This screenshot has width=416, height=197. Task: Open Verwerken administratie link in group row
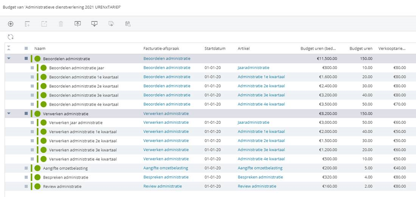[166, 113]
